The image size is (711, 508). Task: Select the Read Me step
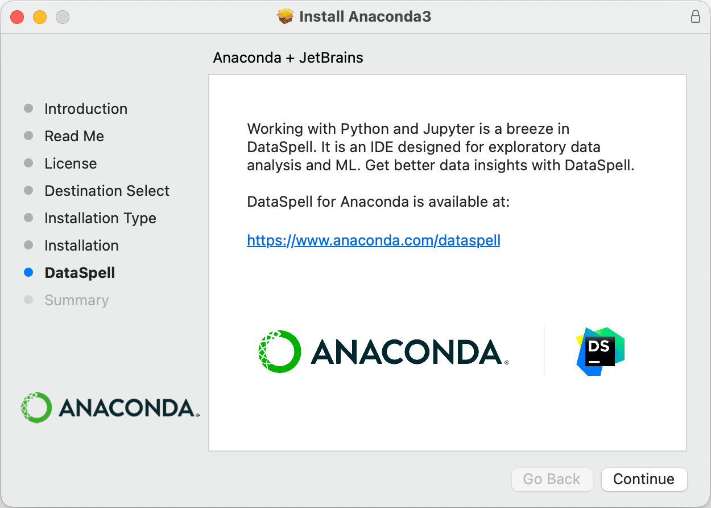75,136
